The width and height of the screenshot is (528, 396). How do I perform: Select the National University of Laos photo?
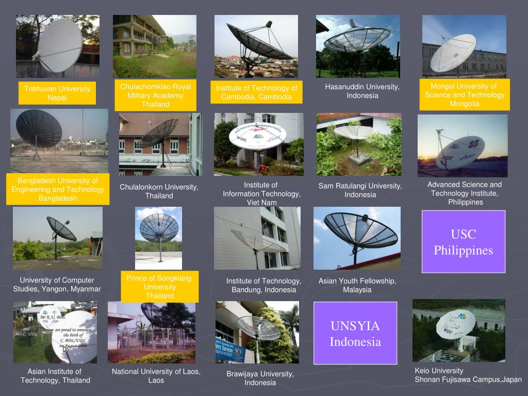pos(152,333)
